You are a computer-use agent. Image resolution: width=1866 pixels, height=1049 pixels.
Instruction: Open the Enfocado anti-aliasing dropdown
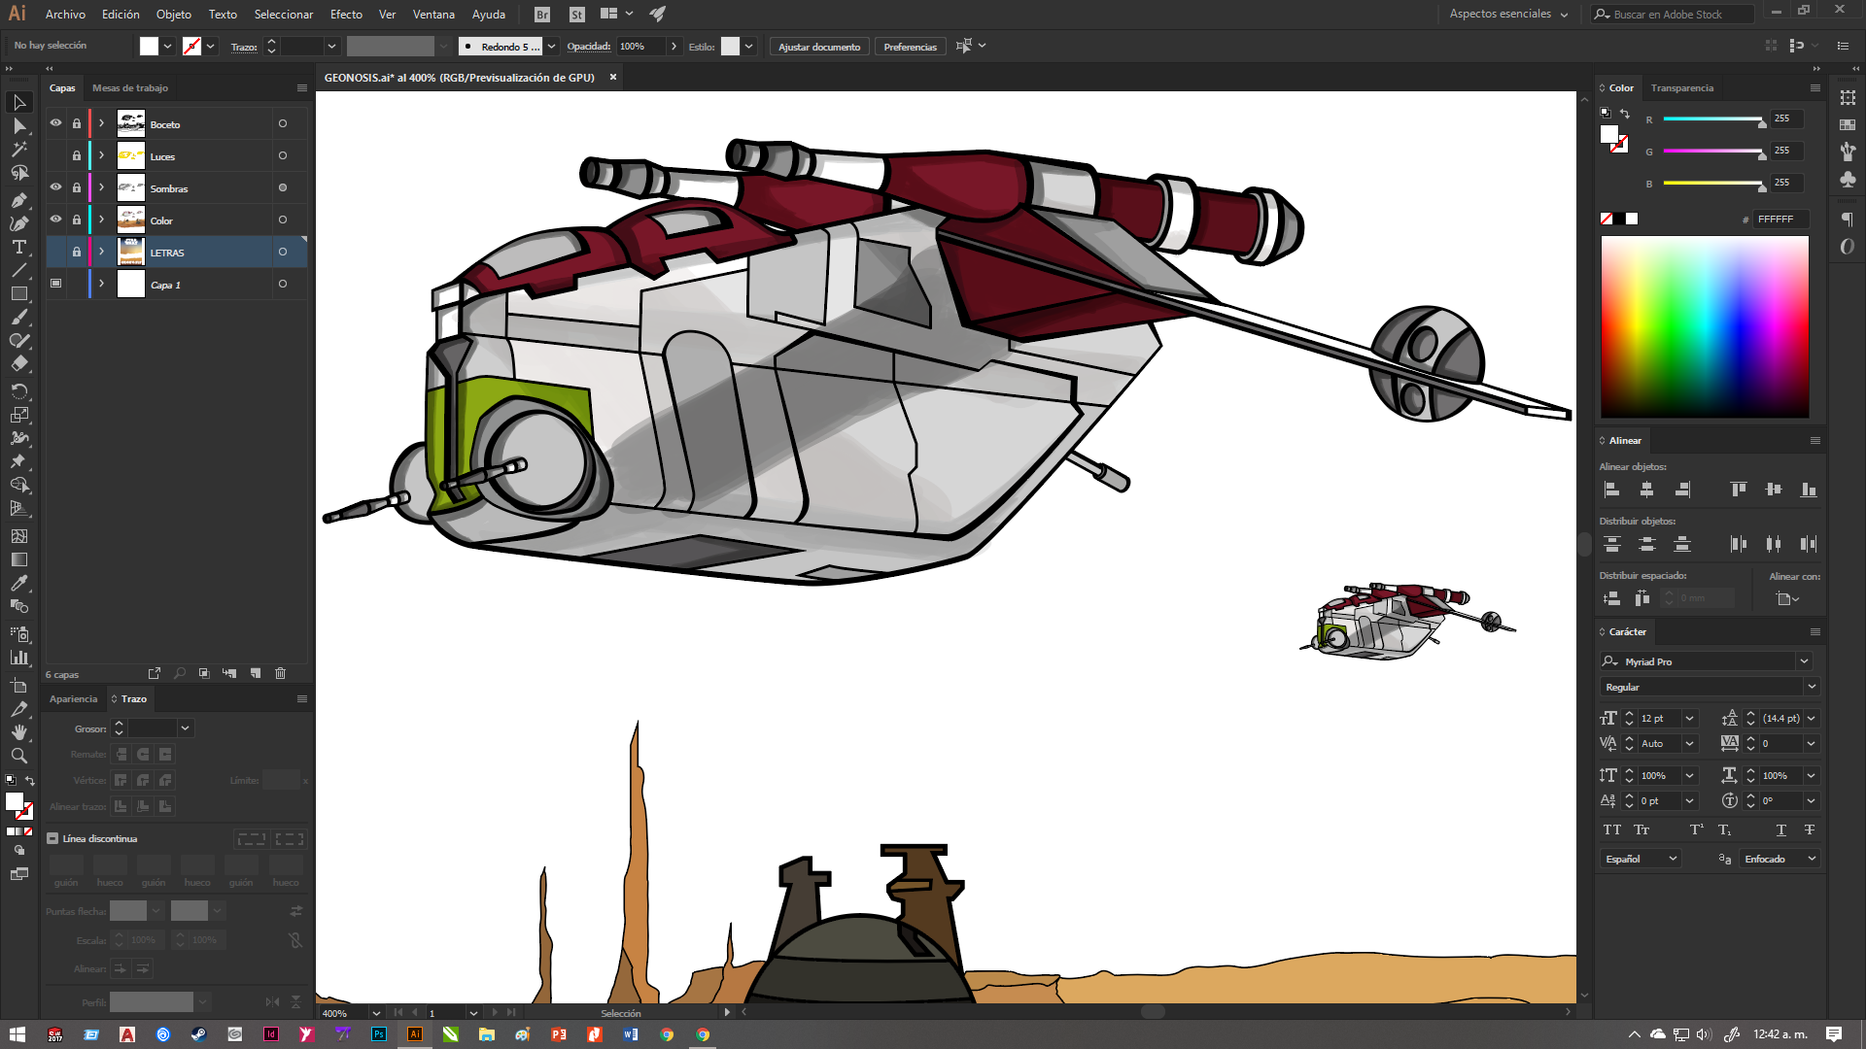click(x=1780, y=859)
